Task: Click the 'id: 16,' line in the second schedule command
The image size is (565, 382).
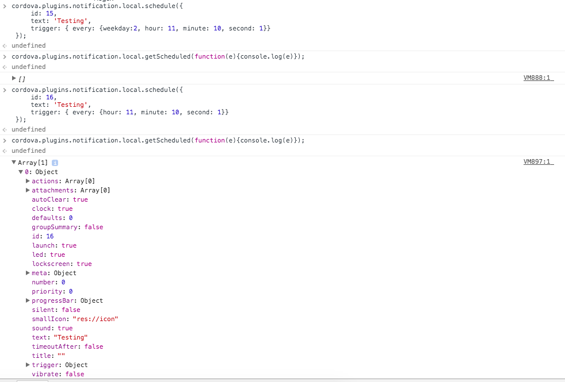Action: coord(44,97)
